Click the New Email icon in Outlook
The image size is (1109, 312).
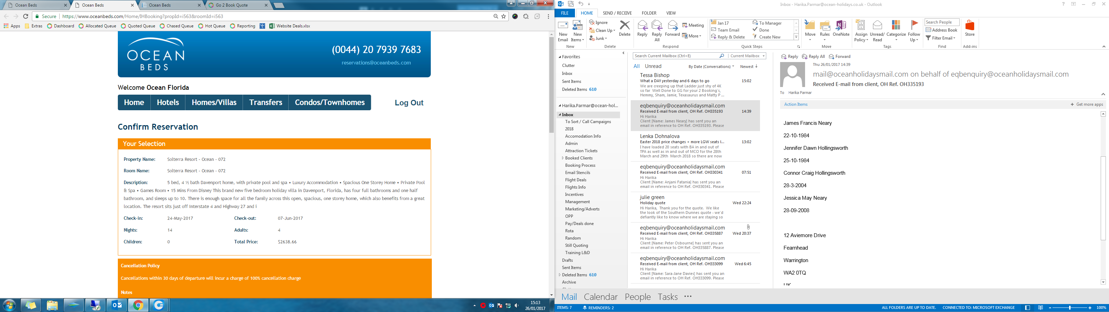563,31
